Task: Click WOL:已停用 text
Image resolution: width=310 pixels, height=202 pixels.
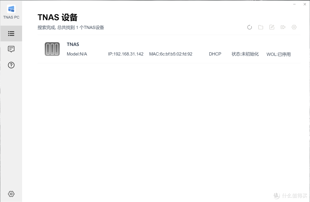Action: 278,54
